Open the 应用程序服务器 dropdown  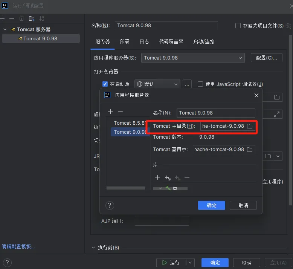point(193,58)
